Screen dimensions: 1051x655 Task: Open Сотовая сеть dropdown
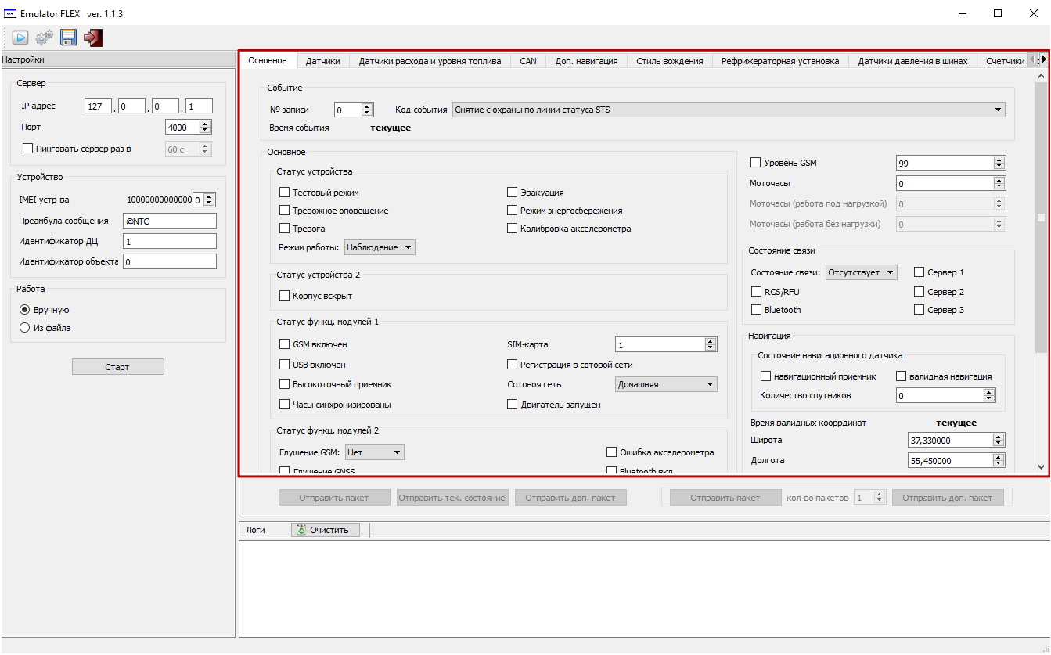[x=666, y=384]
